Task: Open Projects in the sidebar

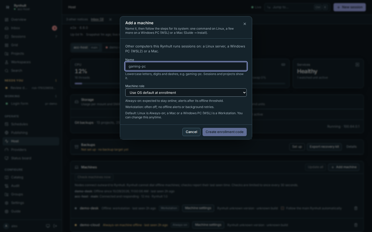Action: point(31,54)
